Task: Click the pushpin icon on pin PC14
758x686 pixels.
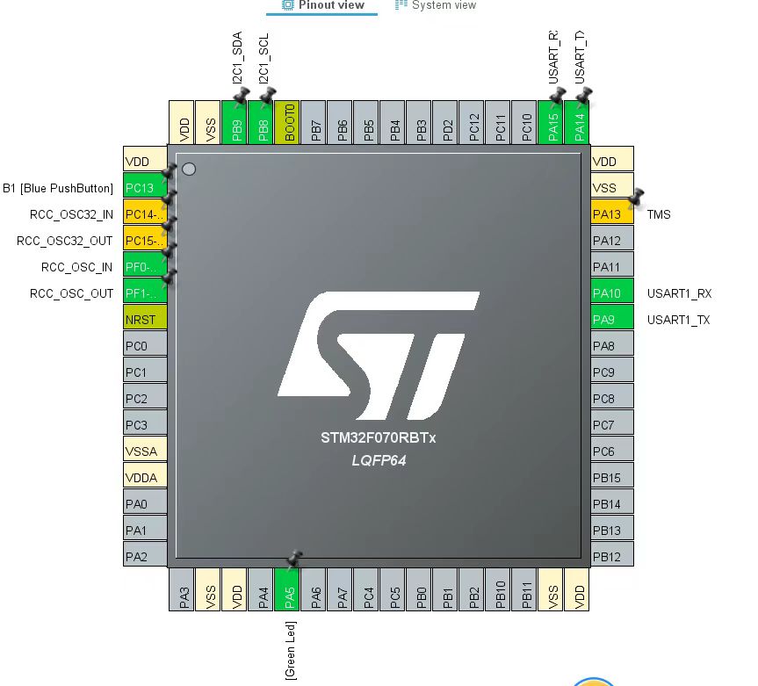Action: tap(169, 198)
